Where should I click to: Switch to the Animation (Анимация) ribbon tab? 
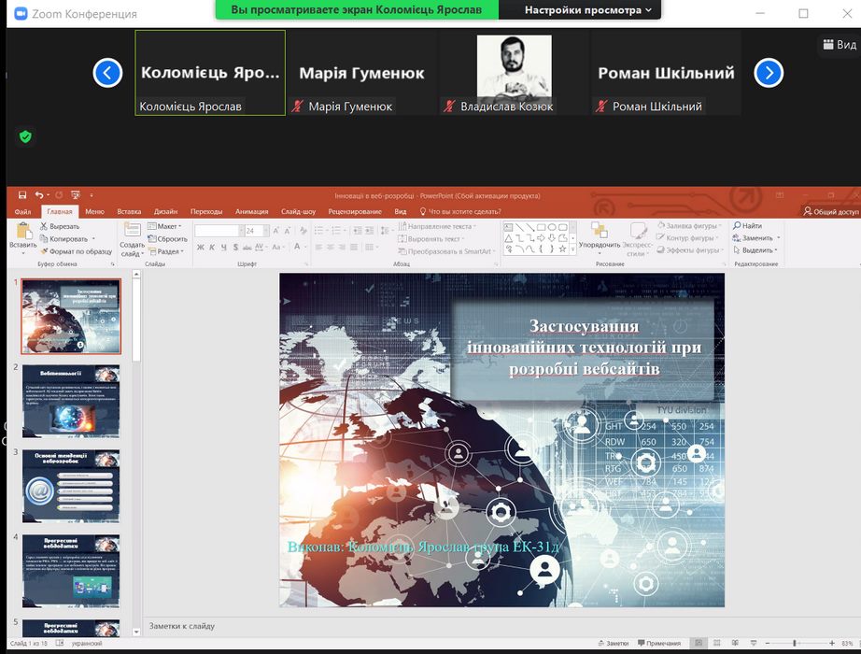(251, 211)
